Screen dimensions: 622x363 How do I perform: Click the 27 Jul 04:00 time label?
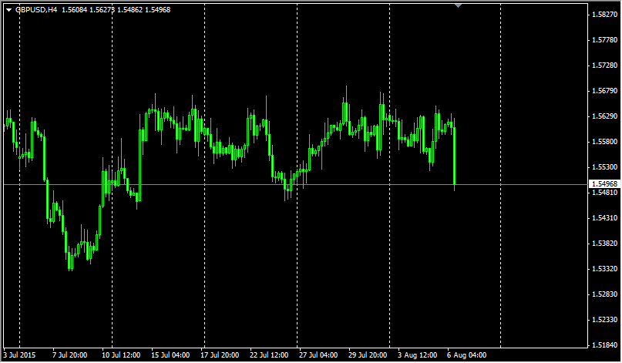pos(318,355)
